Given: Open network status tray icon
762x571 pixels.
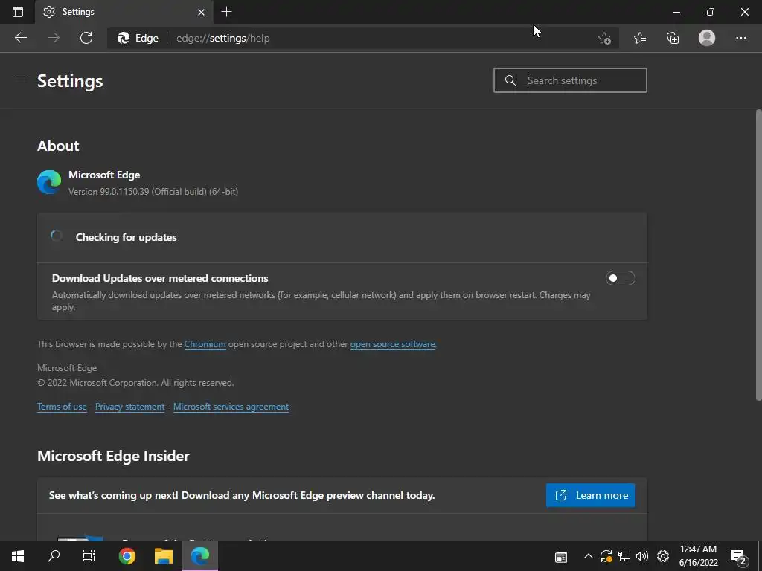Looking at the screenshot, I should [x=624, y=556].
